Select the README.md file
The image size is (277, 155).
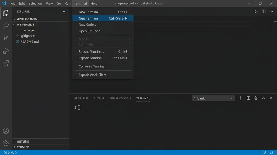29,41
